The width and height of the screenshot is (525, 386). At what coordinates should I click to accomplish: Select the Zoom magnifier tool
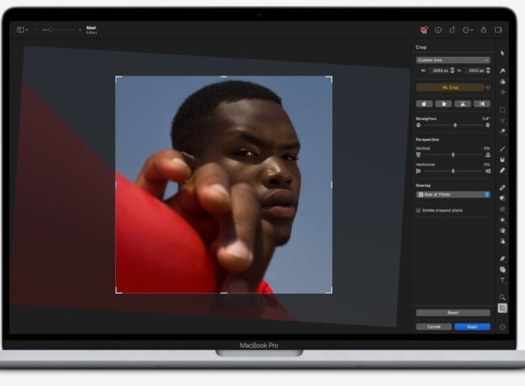pyautogui.click(x=502, y=297)
